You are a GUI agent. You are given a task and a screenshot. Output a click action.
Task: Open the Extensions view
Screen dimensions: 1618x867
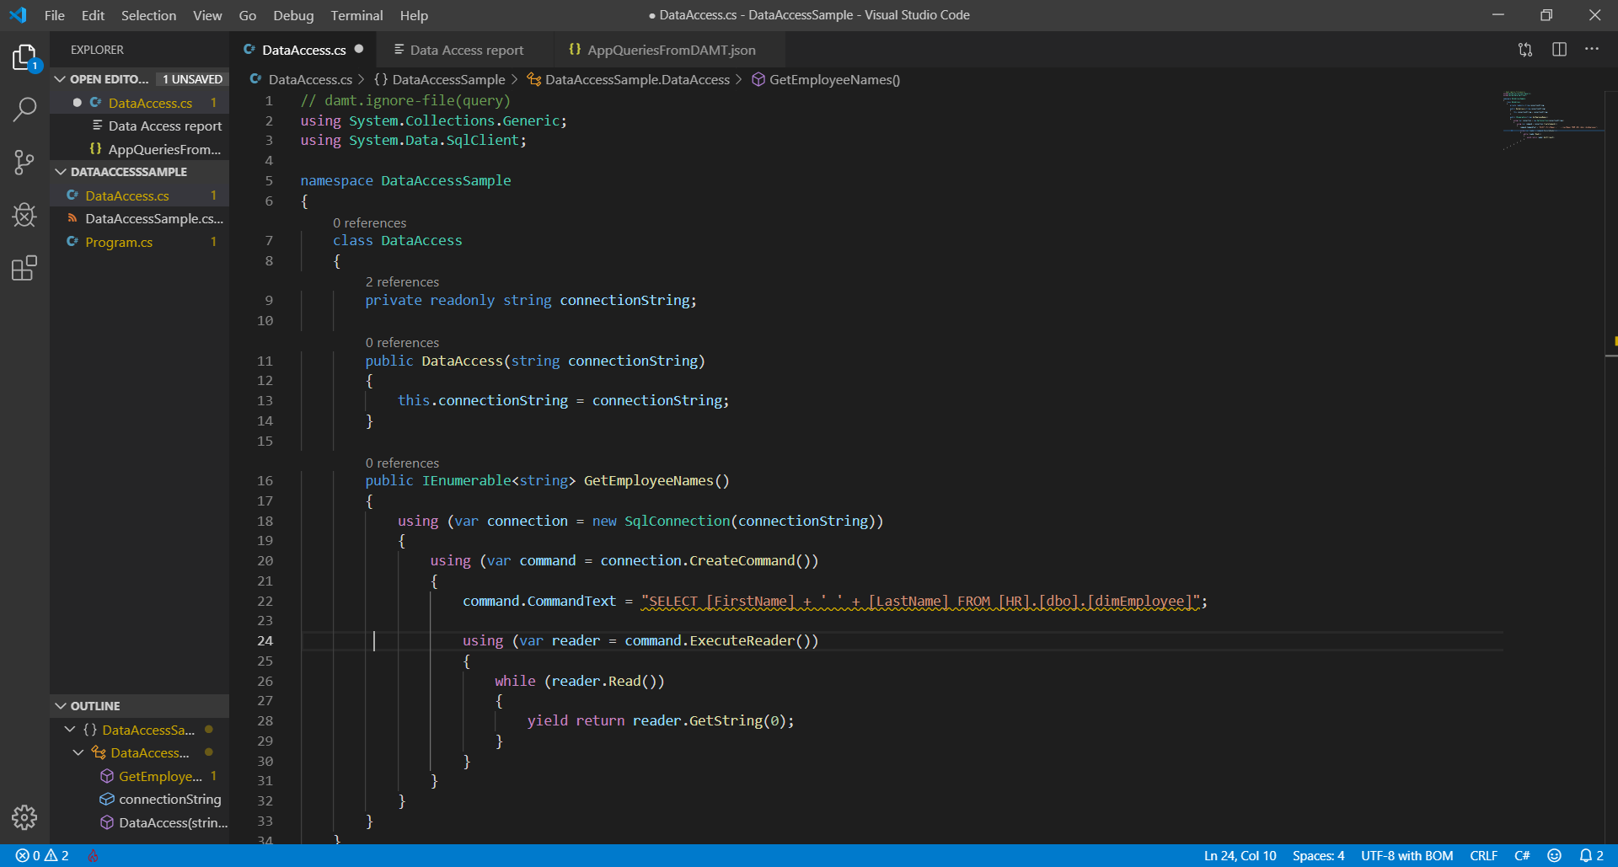click(x=24, y=269)
